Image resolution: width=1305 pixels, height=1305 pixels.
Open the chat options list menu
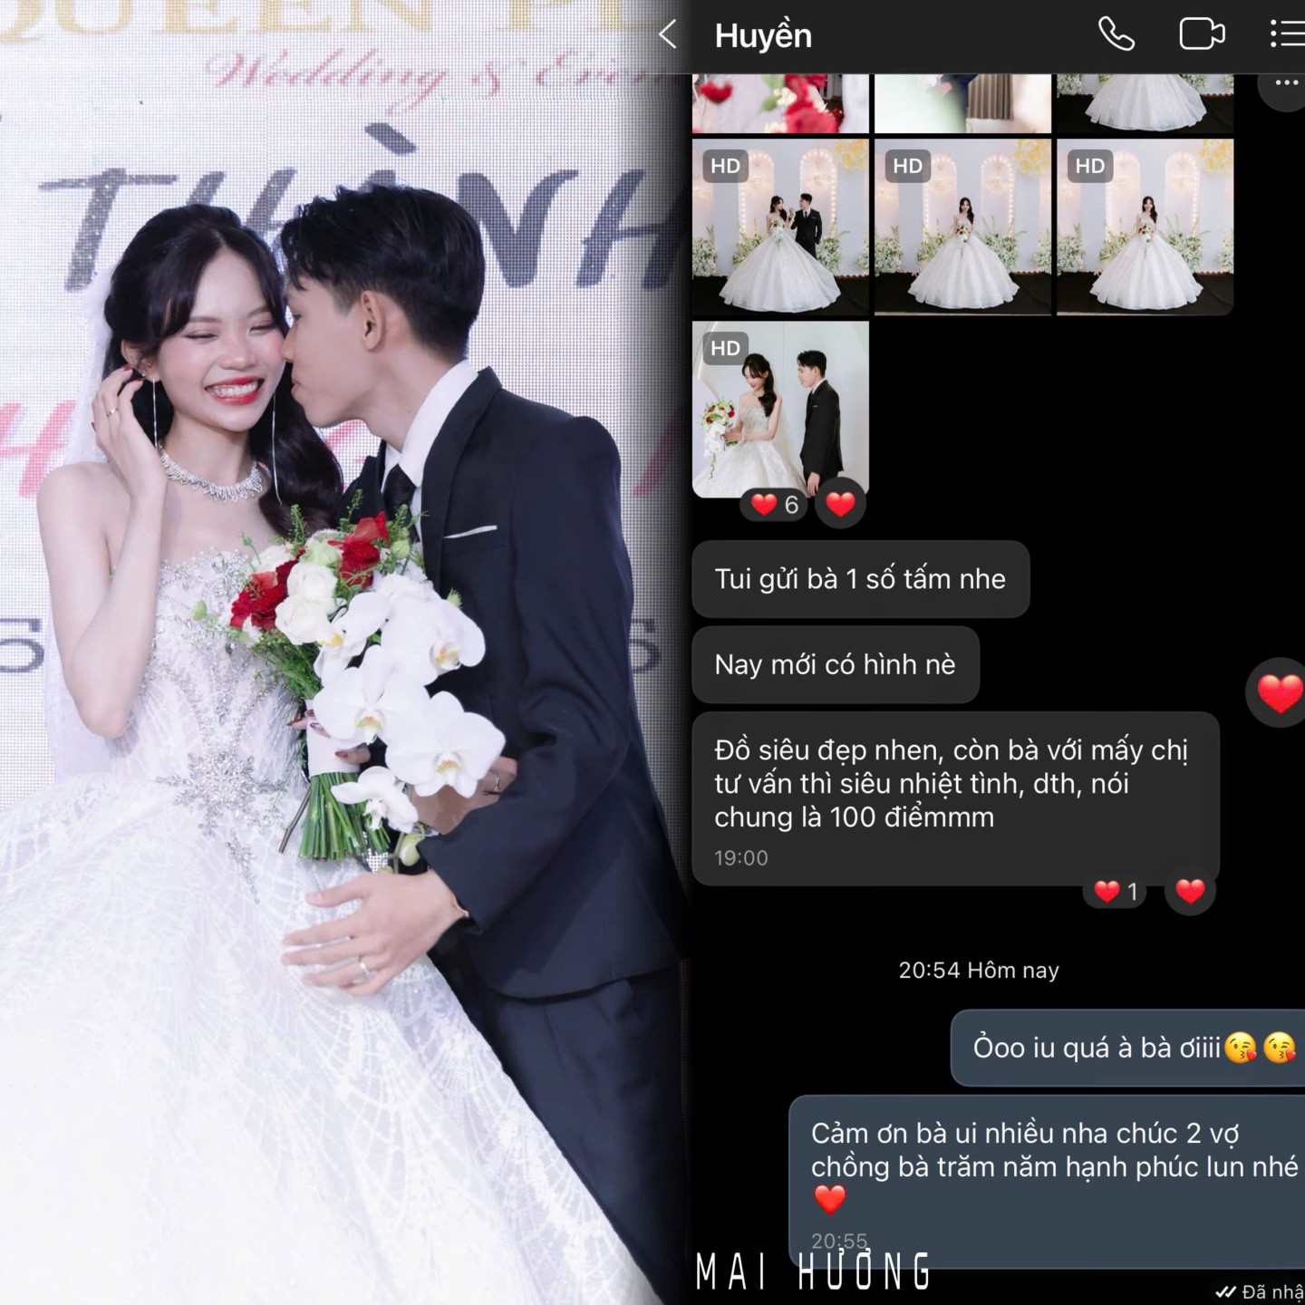[x=1287, y=35]
